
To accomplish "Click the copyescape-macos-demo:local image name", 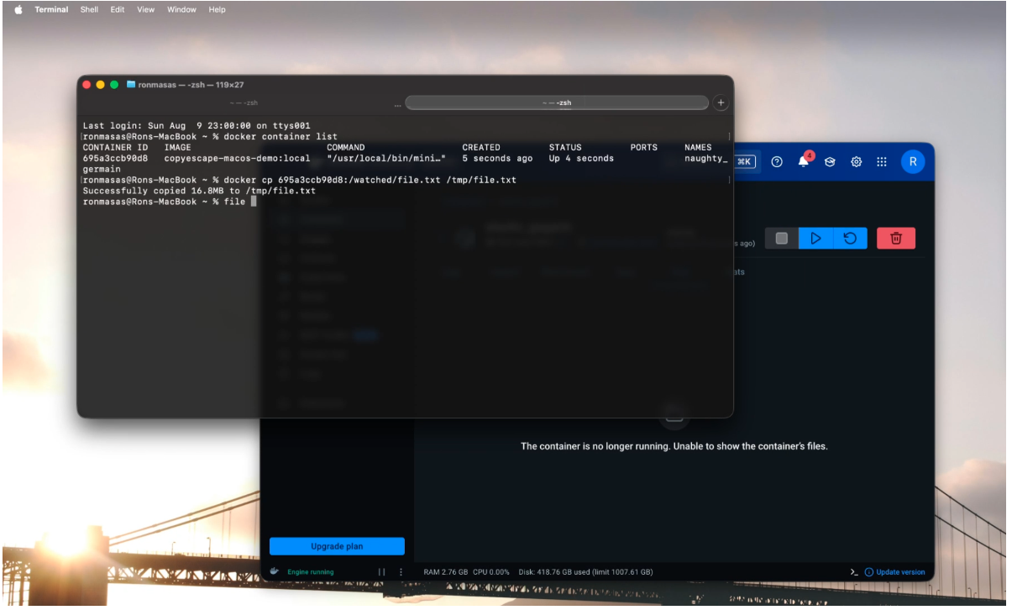I will coord(237,158).
